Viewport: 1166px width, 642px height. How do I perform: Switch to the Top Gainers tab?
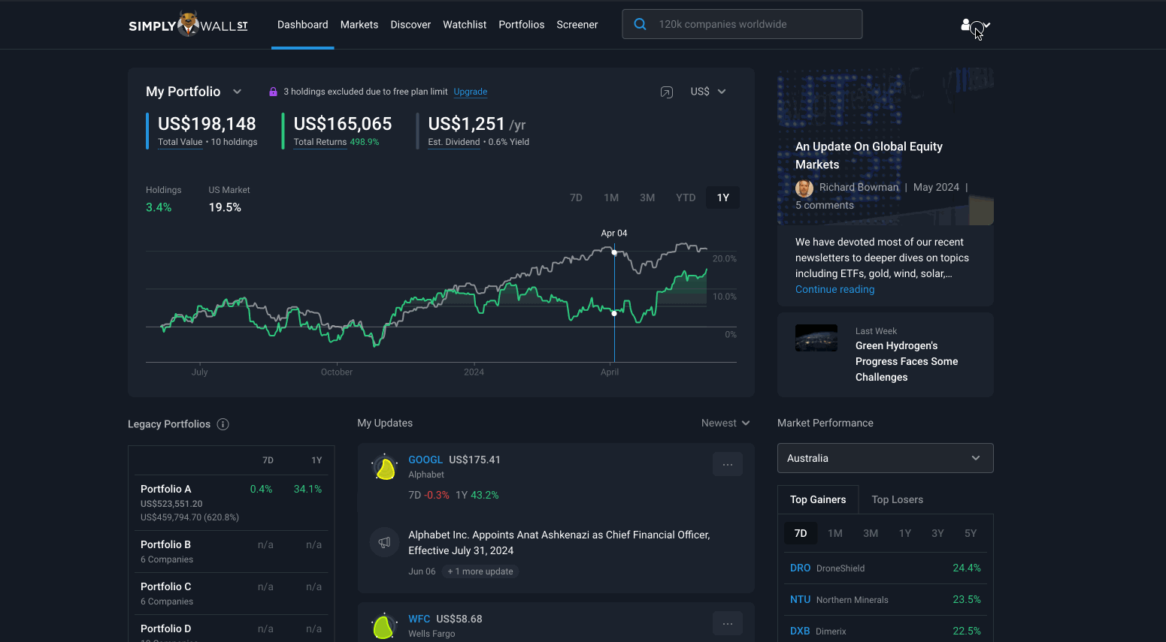pyautogui.click(x=818, y=499)
